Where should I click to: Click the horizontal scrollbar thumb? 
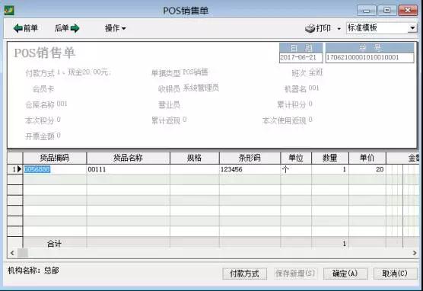(x=23, y=253)
